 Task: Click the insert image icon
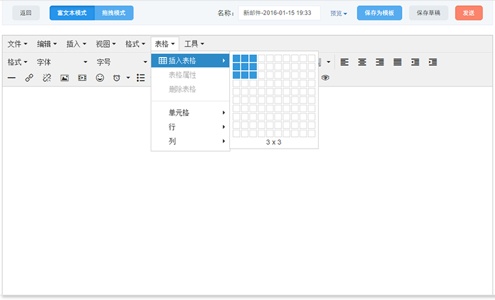tap(64, 77)
